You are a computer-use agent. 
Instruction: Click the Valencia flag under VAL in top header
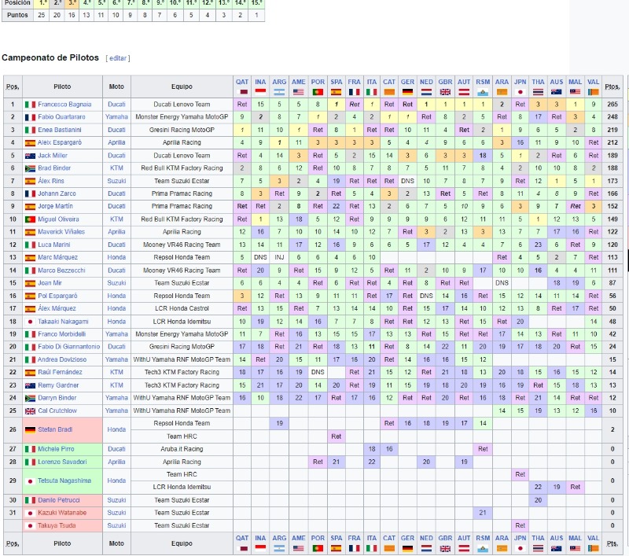point(594,92)
